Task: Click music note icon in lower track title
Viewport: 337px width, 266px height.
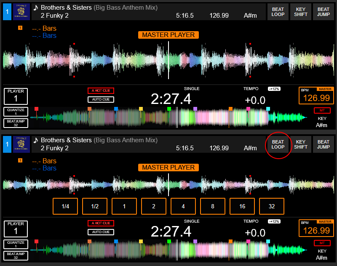Action: tap(36, 141)
